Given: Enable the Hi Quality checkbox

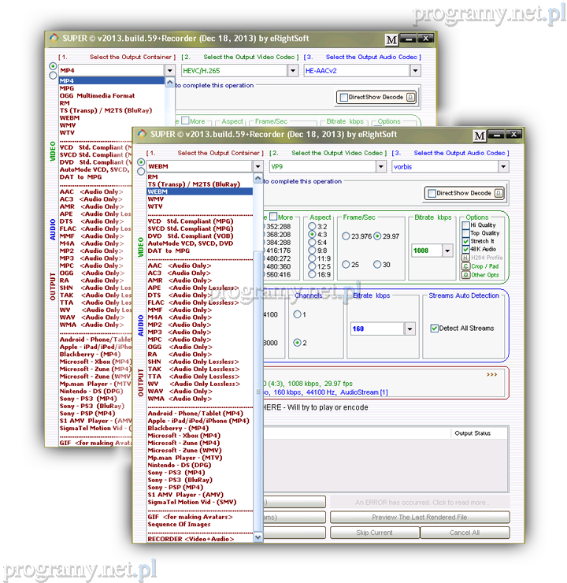Looking at the screenshot, I should point(465,225).
